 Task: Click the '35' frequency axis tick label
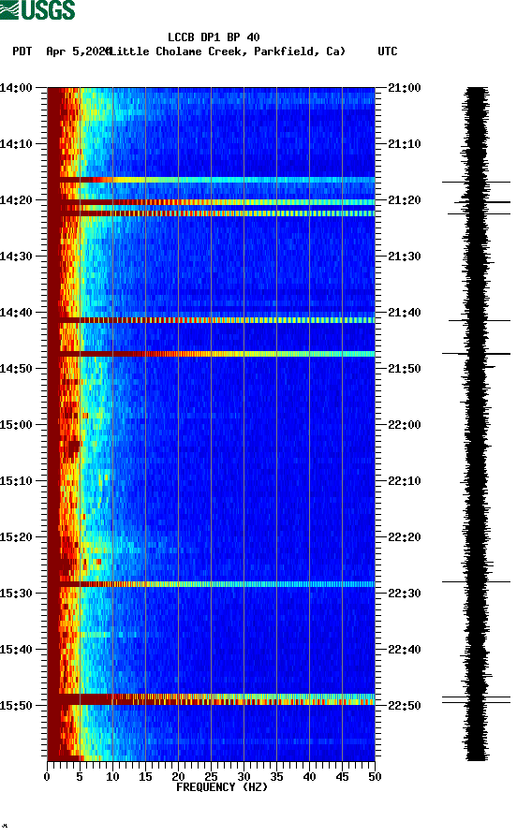pos(276,777)
